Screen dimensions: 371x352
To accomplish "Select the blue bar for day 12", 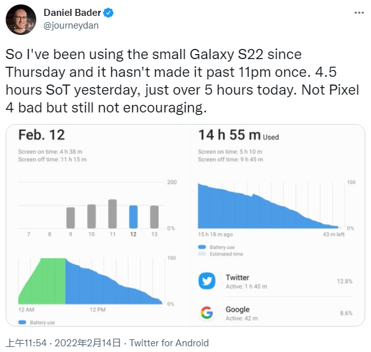I will pyautogui.click(x=133, y=217).
